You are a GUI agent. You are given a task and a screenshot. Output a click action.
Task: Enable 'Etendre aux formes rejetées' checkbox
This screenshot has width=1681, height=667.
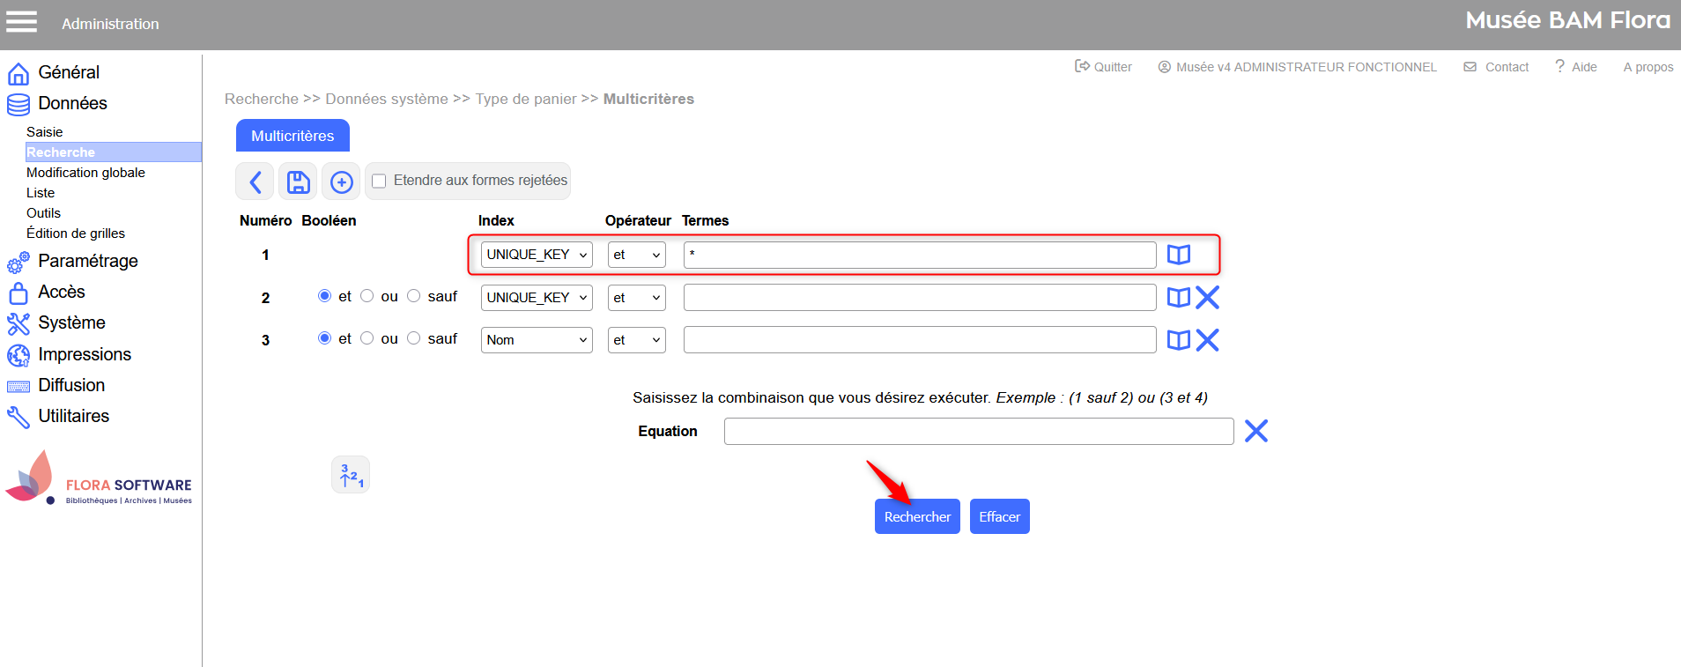(380, 182)
